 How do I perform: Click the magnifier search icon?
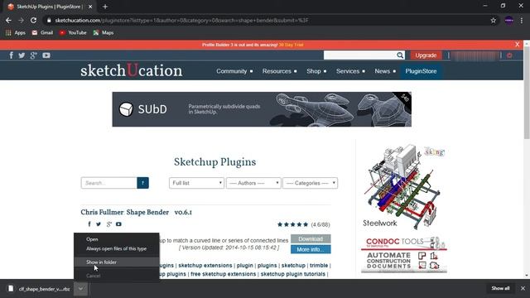click(x=400, y=55)
